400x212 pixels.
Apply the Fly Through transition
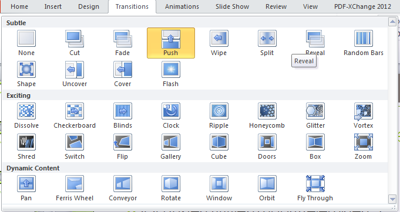315,189
